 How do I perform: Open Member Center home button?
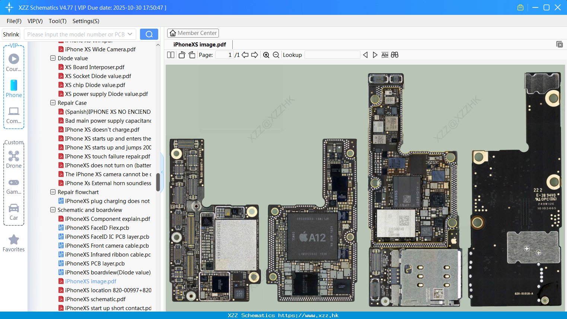[x=193, y=33]
